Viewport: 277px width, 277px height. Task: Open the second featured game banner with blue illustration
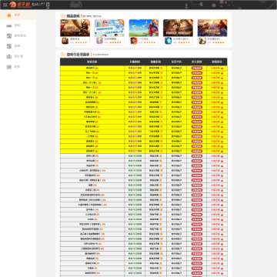pos(109,28)
